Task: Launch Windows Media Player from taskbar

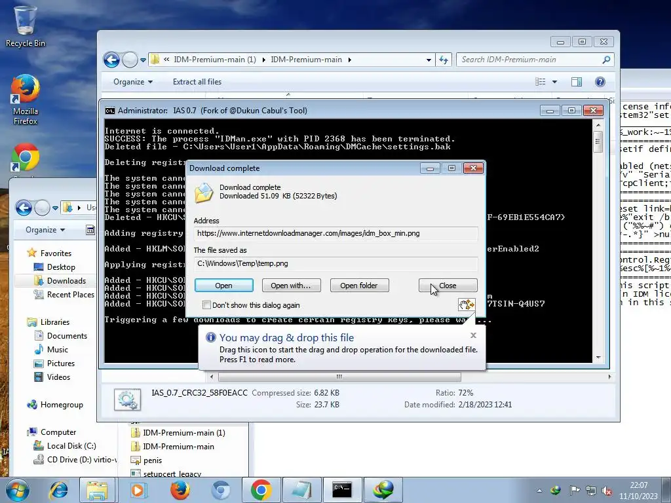Action: pos(138,490)
